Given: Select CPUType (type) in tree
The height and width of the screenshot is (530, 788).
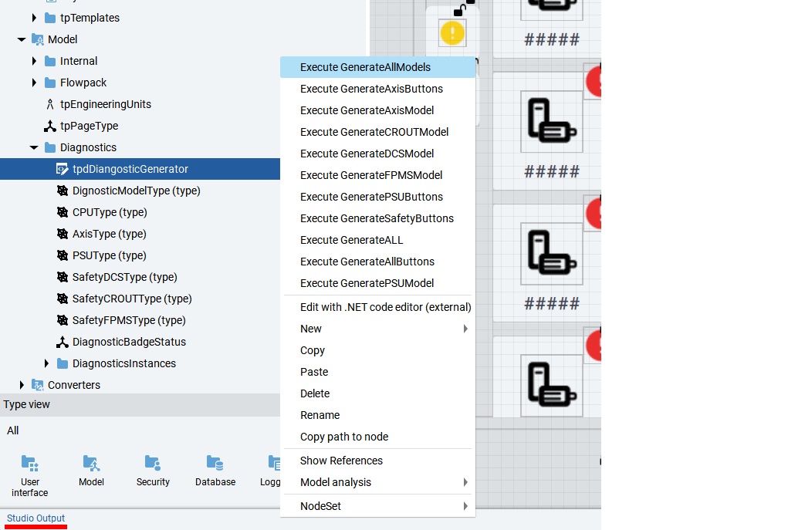Looking at the screenshot, I should point(110,212).
